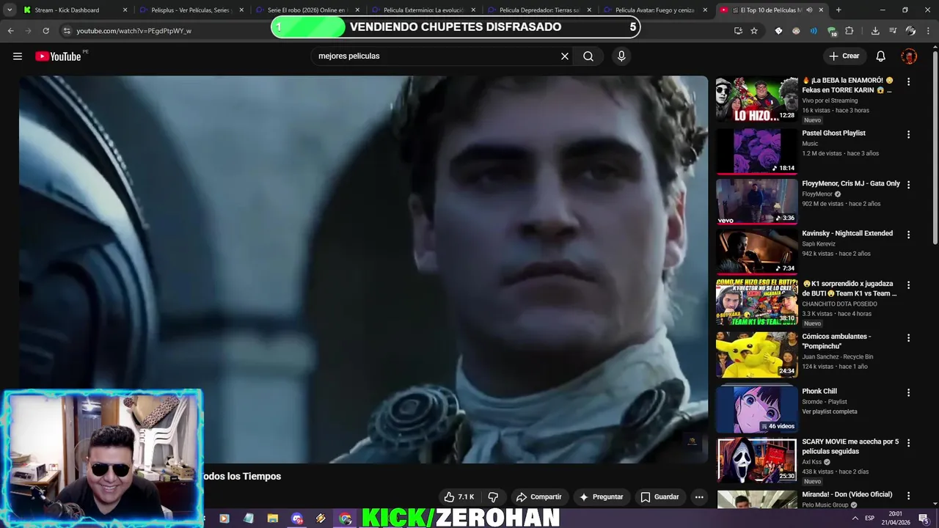Open tab search dropdown arrow

[x=10, y=10]
